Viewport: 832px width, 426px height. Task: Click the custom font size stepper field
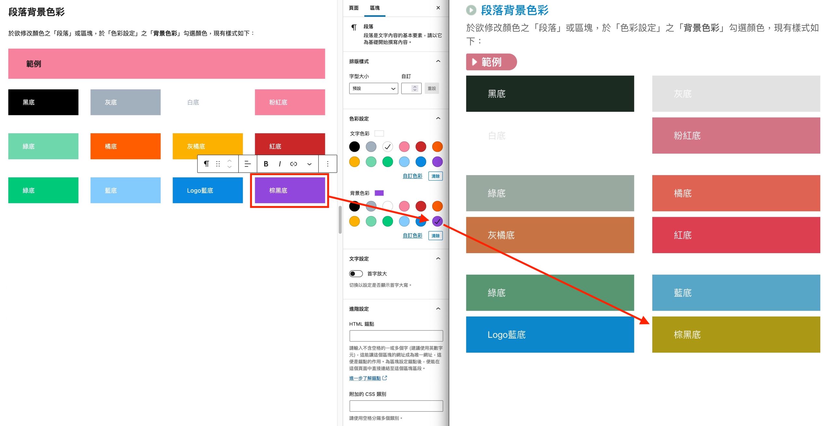[411, 88]
